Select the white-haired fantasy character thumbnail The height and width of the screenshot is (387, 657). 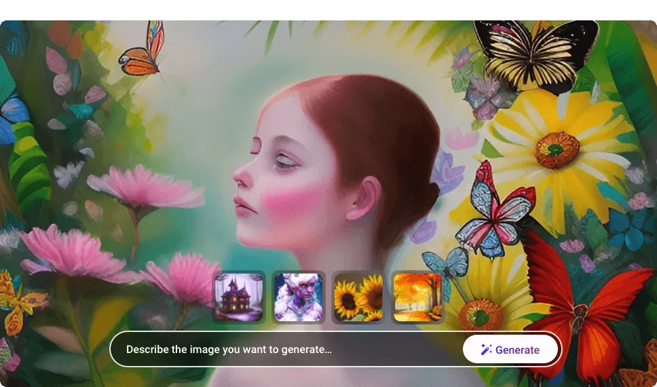(x=299, y=297)
